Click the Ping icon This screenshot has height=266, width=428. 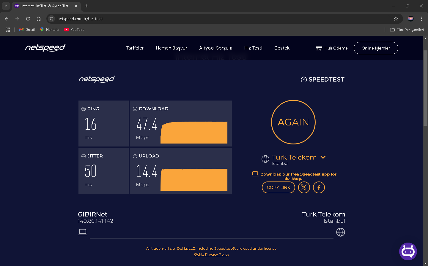[84, 109]
